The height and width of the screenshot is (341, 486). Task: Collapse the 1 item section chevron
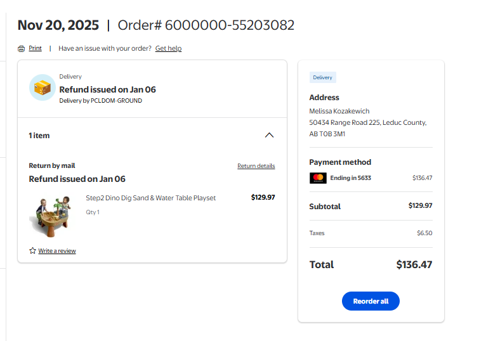tap(269, 135)
